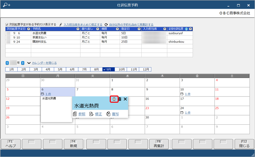Click the F1 ヘルプ button

(x=11, y=144)
